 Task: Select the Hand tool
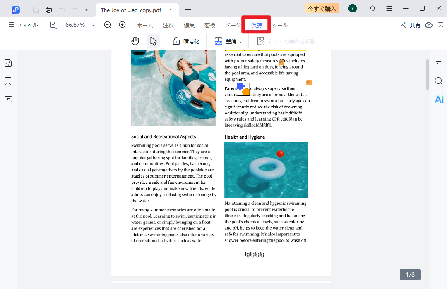tap(135, 41)
